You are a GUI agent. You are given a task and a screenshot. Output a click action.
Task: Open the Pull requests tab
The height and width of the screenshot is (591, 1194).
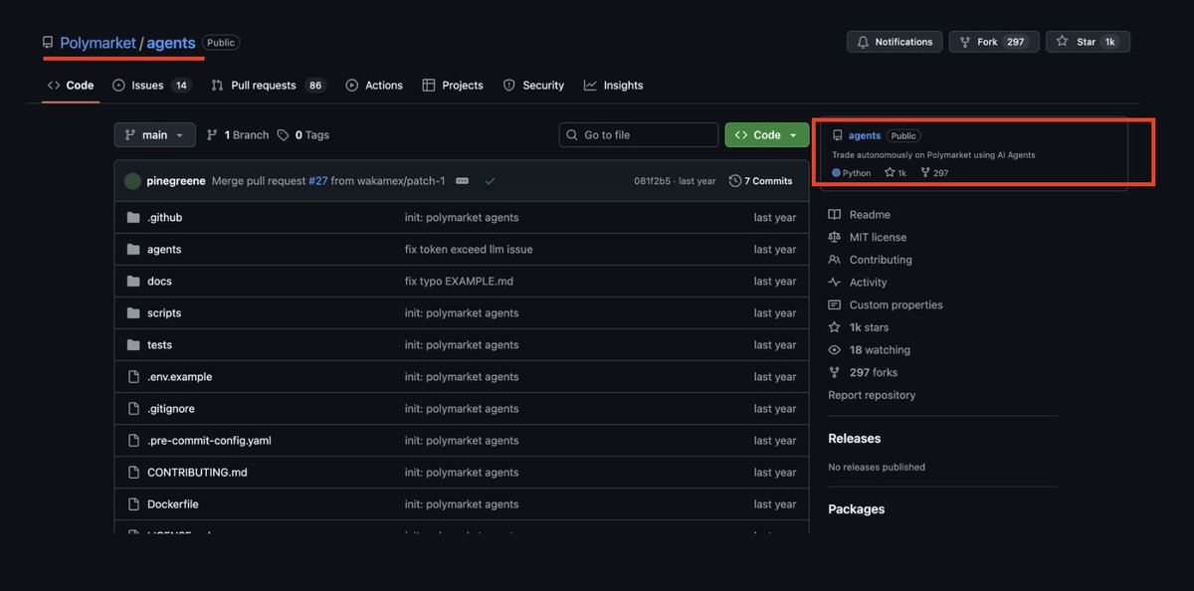tap(268, 86)
